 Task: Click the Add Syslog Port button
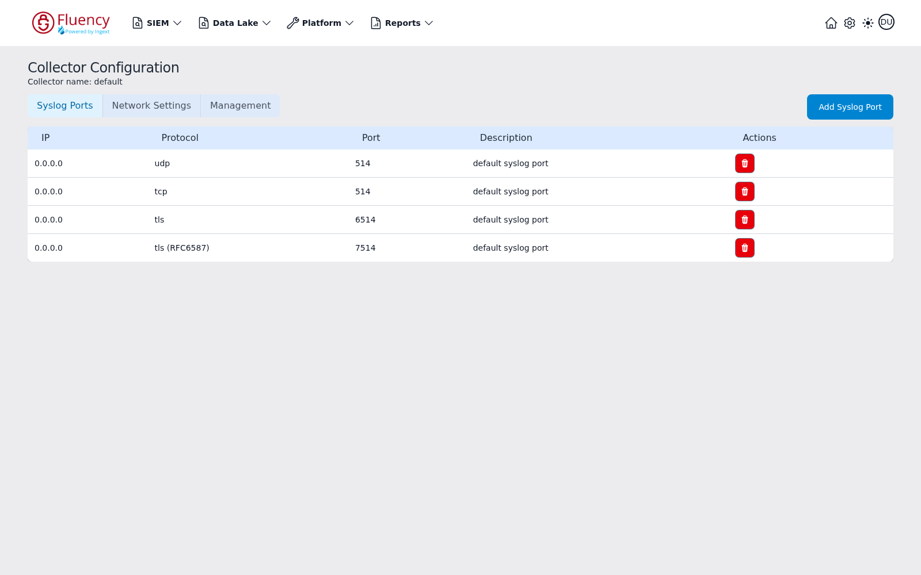pyautogui.click(x=850, y=107)
